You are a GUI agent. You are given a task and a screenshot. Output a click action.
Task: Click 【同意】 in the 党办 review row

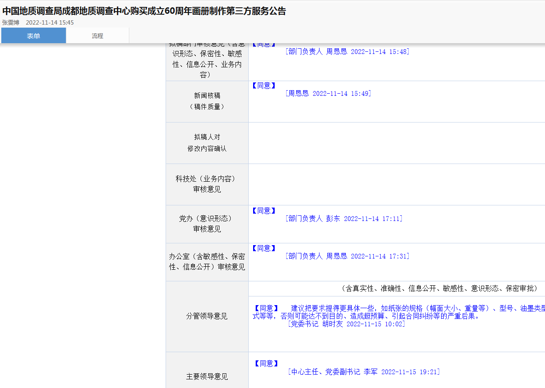(x=263, y=211)
